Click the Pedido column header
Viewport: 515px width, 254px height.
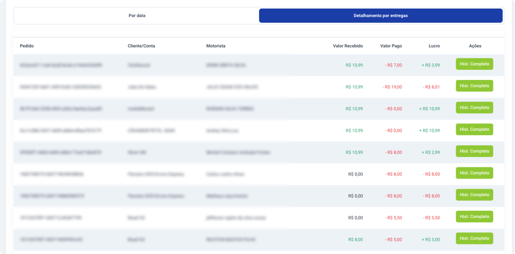[27, 46]
